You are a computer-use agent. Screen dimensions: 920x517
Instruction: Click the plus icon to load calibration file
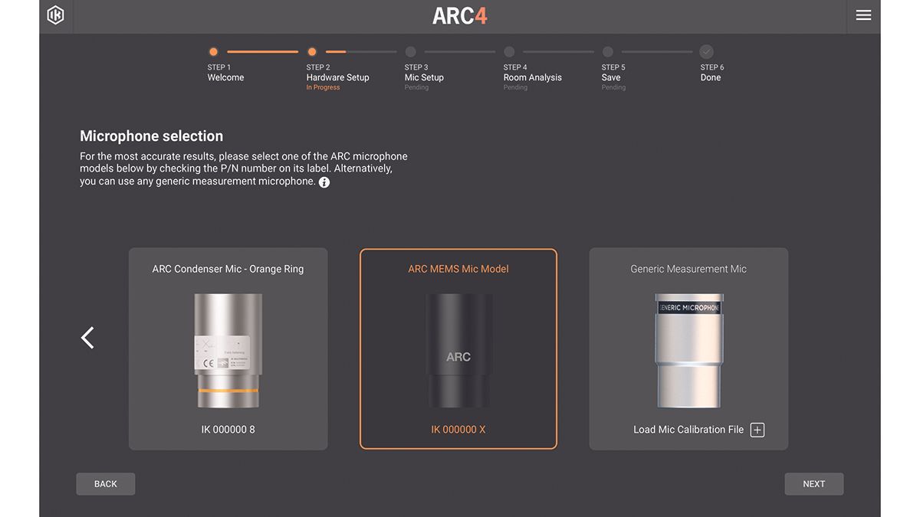click(757, 430)
